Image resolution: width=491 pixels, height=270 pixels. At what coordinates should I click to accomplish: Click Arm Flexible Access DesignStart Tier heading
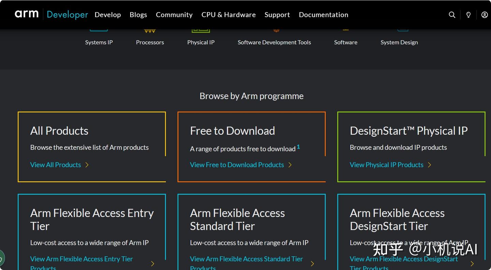[x=397, y=219]
